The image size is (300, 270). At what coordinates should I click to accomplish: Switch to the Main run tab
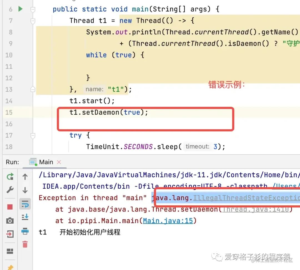(46, 162)
